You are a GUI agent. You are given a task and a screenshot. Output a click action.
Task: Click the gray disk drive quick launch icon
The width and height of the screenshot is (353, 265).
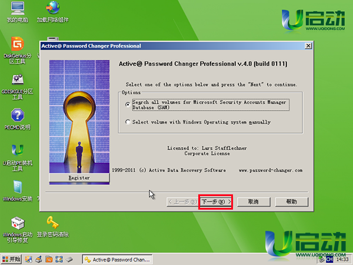coord(69,259)
